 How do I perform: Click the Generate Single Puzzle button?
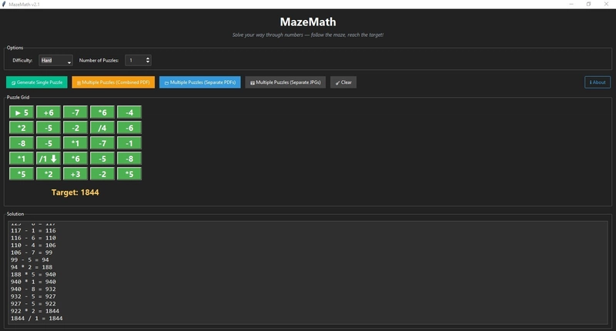(x=36, y=82)
